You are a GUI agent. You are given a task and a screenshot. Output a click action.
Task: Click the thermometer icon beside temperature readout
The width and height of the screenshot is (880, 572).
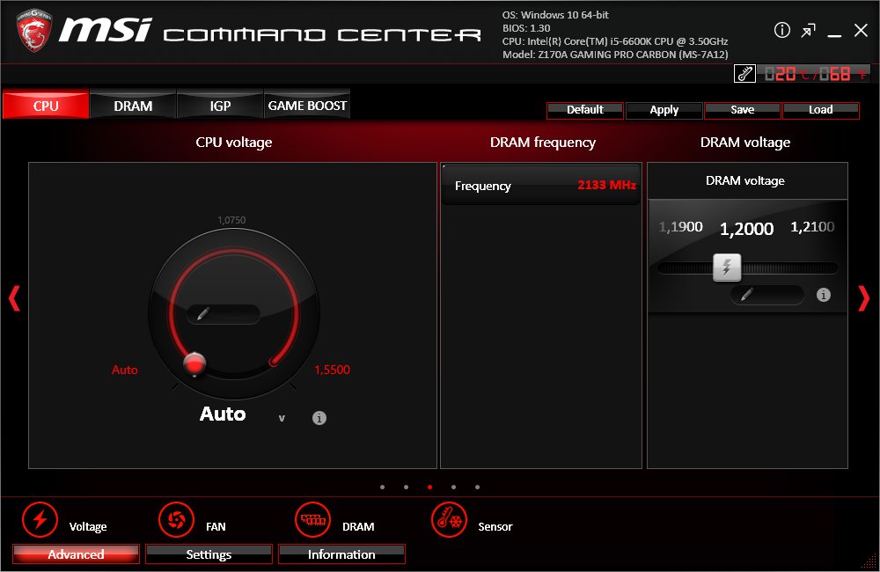point(744,74)
